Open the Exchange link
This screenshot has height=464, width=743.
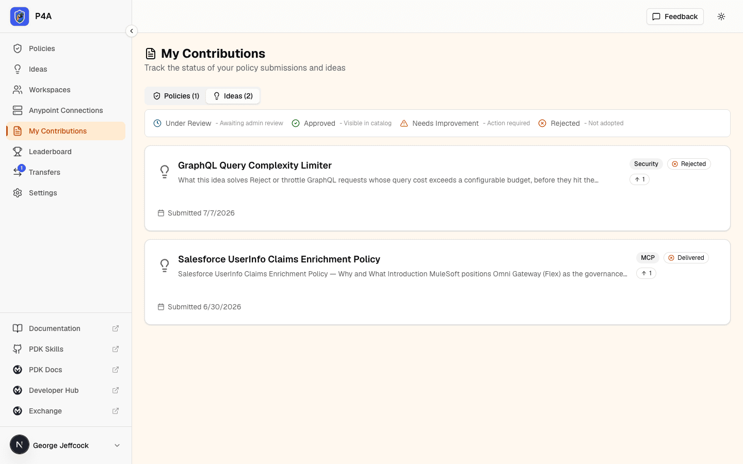point(66,411)
